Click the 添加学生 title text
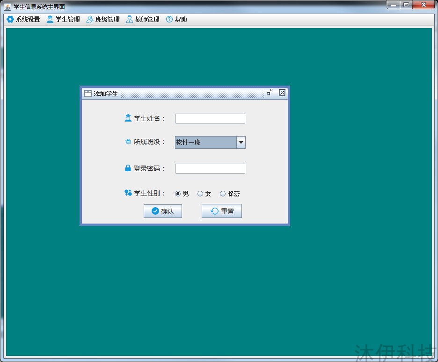The image size is (438, 362). click(106, 94)
